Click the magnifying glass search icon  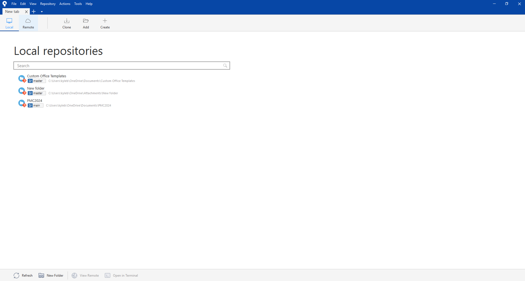(225, 66)
